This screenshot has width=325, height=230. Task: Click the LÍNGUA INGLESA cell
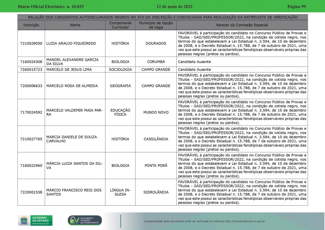(120, 192)
